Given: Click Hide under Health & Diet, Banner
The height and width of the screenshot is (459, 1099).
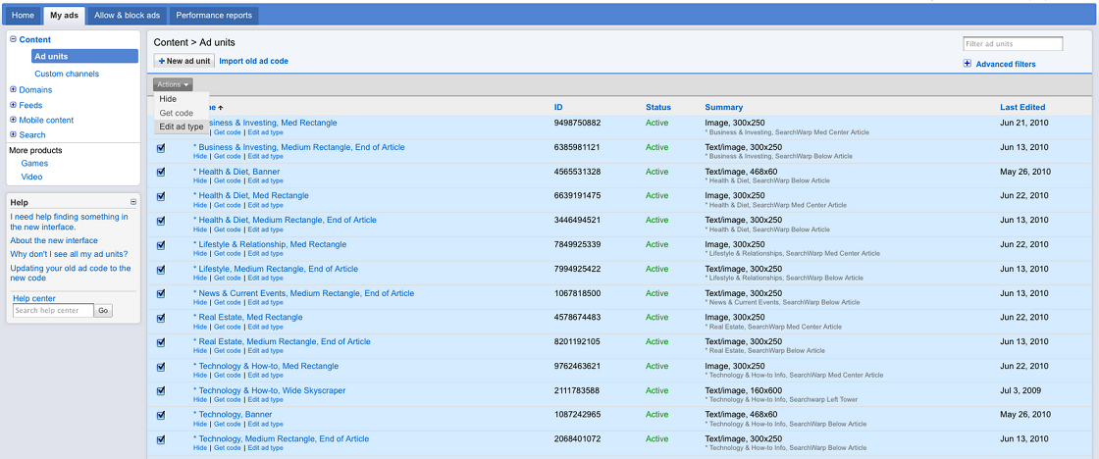Looking at the screenshot, I should point(200,180).
